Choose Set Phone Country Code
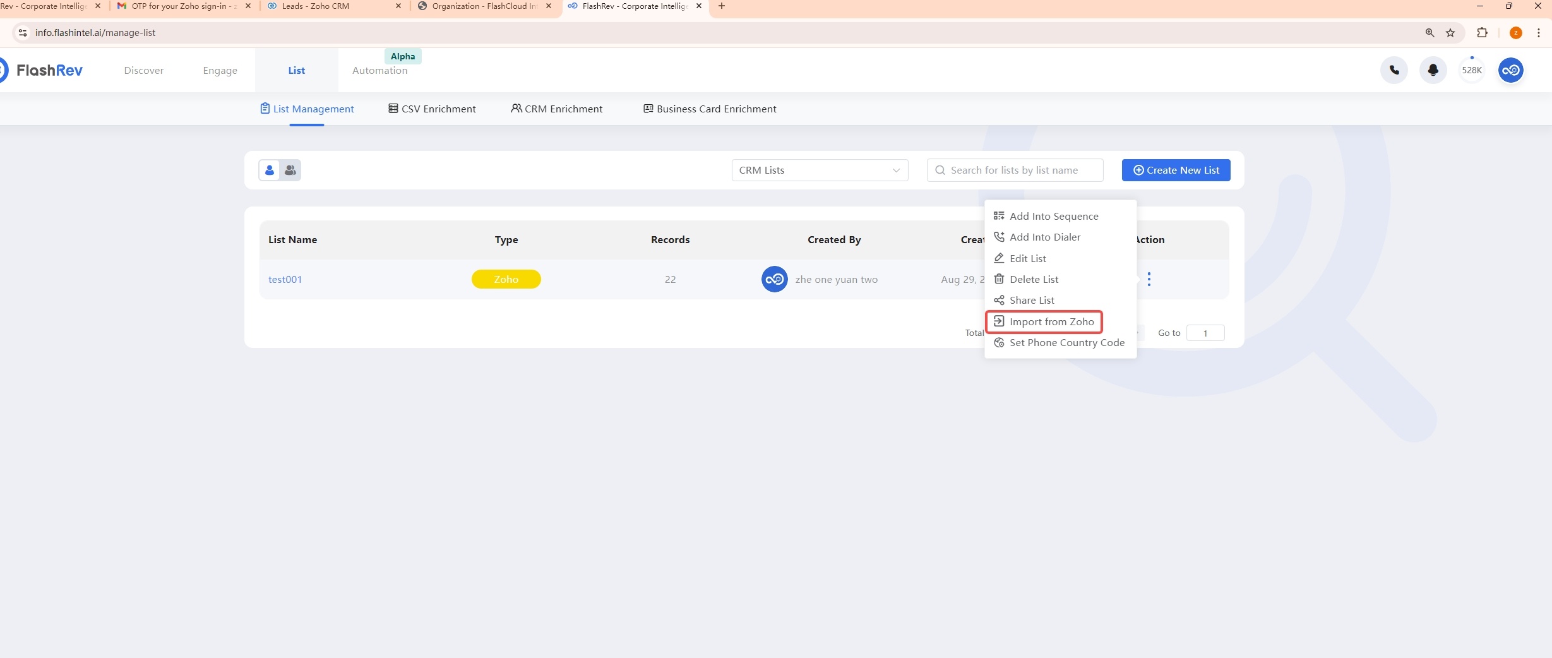The width and height of the screenshot is (1552, 658). pos(1059,342)
